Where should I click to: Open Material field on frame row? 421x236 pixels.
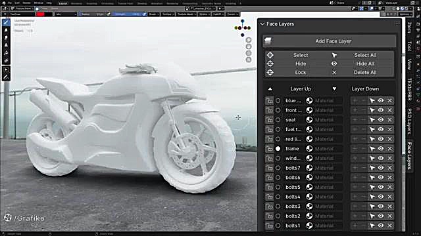click(328, 149)
